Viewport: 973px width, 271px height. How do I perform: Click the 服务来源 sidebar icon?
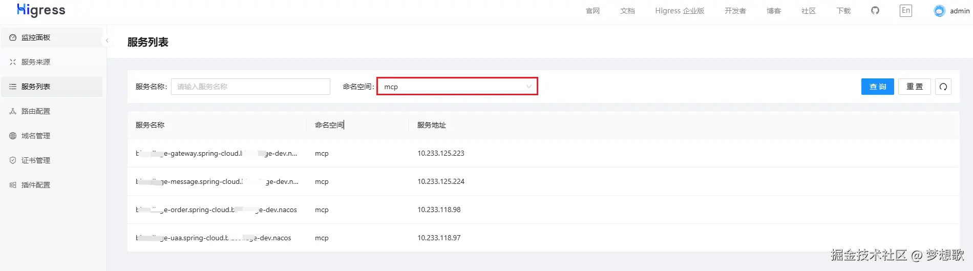coord(13,62)
